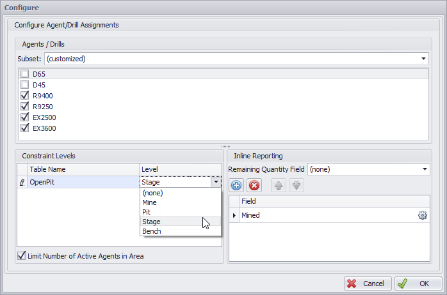Open settings gear for Mined field
Screen dimensions: 447x295
click(423, 215)
